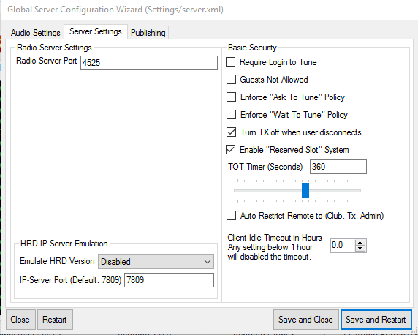
Task: Decrease Client Idle Timeout with down arrow
Action: coord(360,249)
